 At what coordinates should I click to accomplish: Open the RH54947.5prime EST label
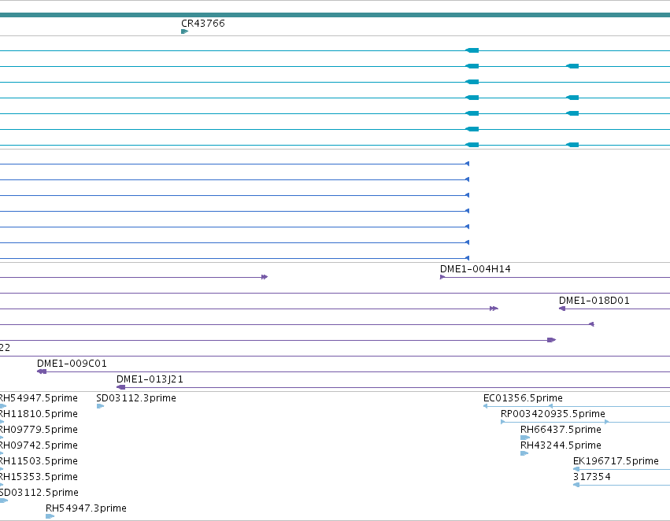click(x=39, y=398)
